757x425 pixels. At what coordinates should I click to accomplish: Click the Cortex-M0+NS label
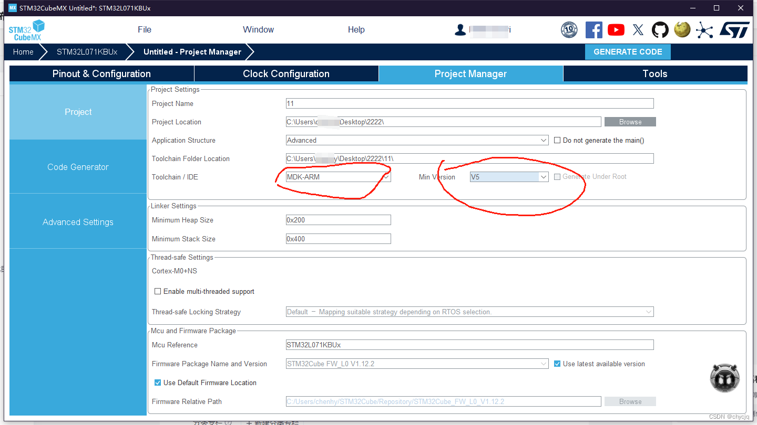[x=175, y=271]
